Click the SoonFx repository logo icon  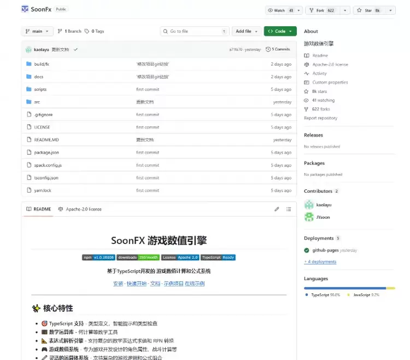point(25,9)
